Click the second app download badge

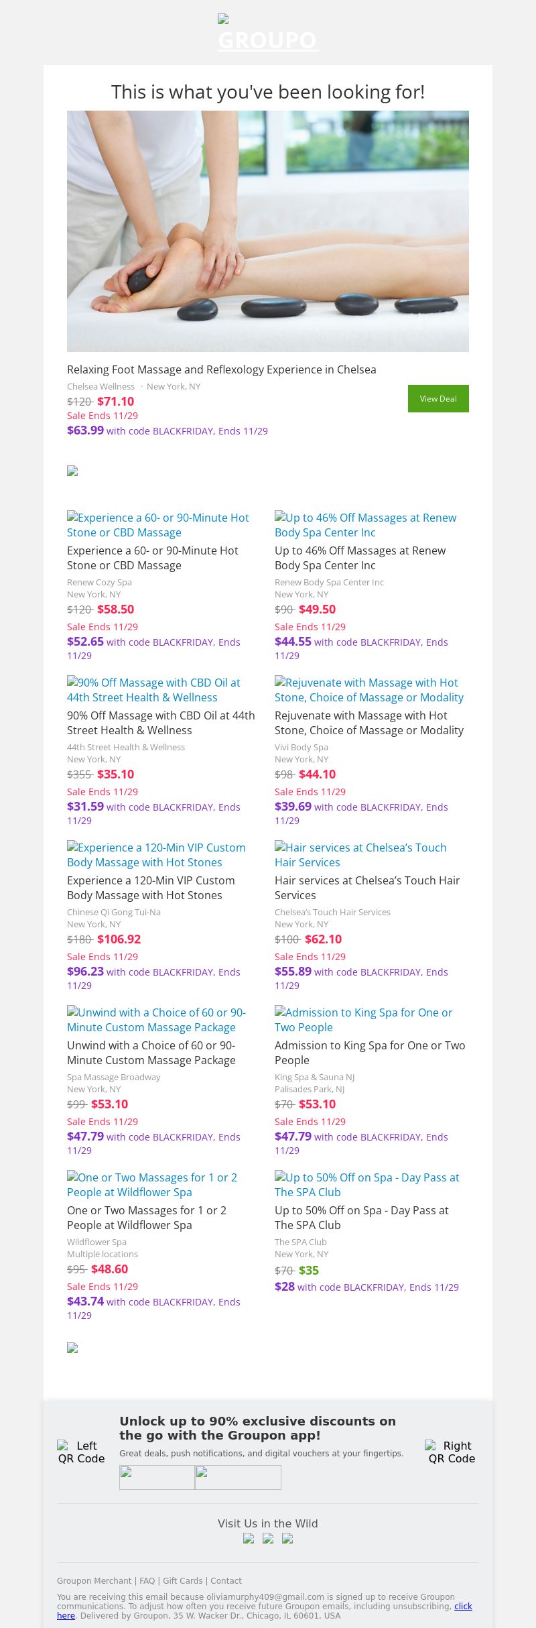coord(238,1478)
